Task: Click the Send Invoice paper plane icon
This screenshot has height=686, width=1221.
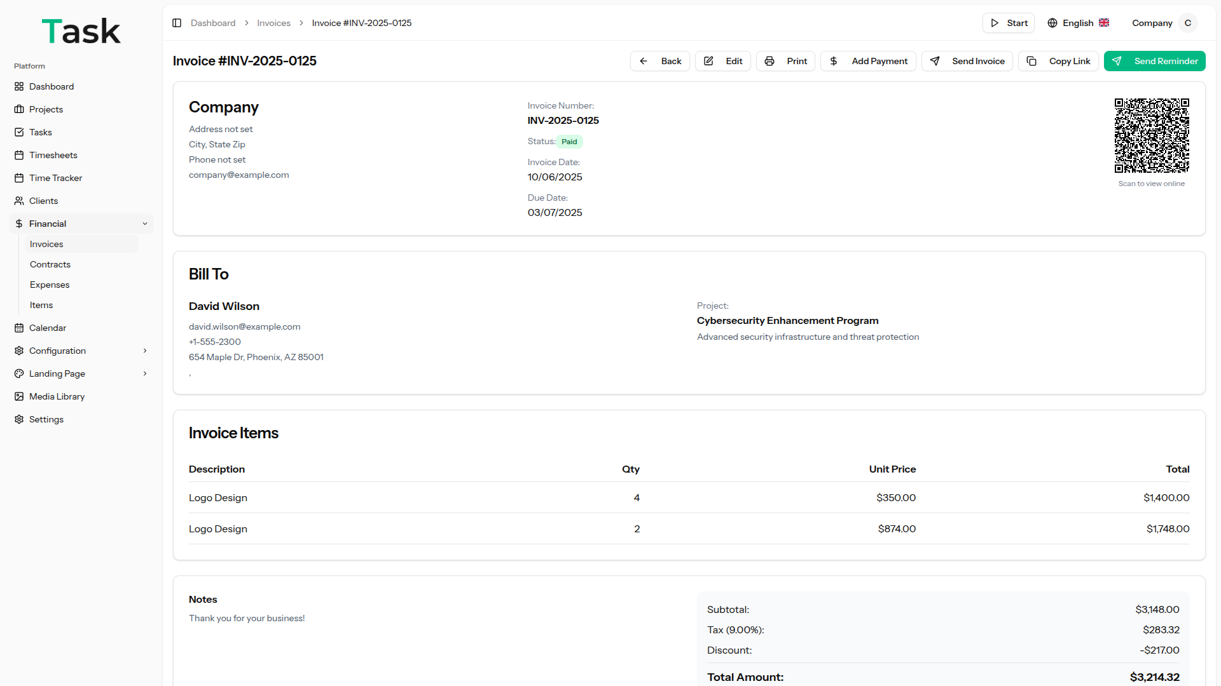Action: 935,61
